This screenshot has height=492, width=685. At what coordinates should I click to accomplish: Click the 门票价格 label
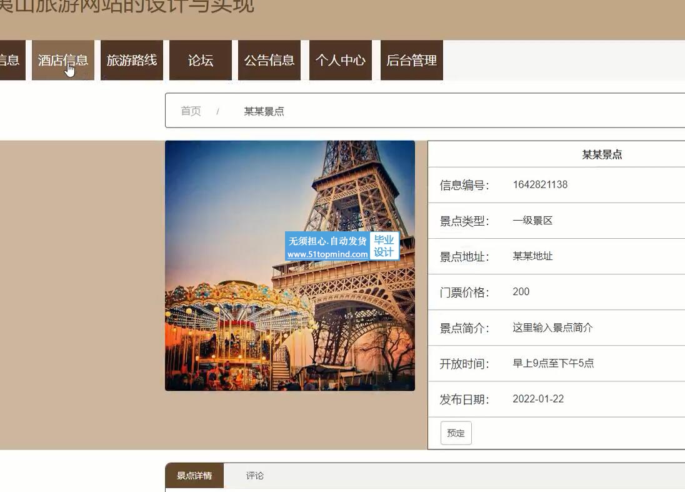coord(464,293)
